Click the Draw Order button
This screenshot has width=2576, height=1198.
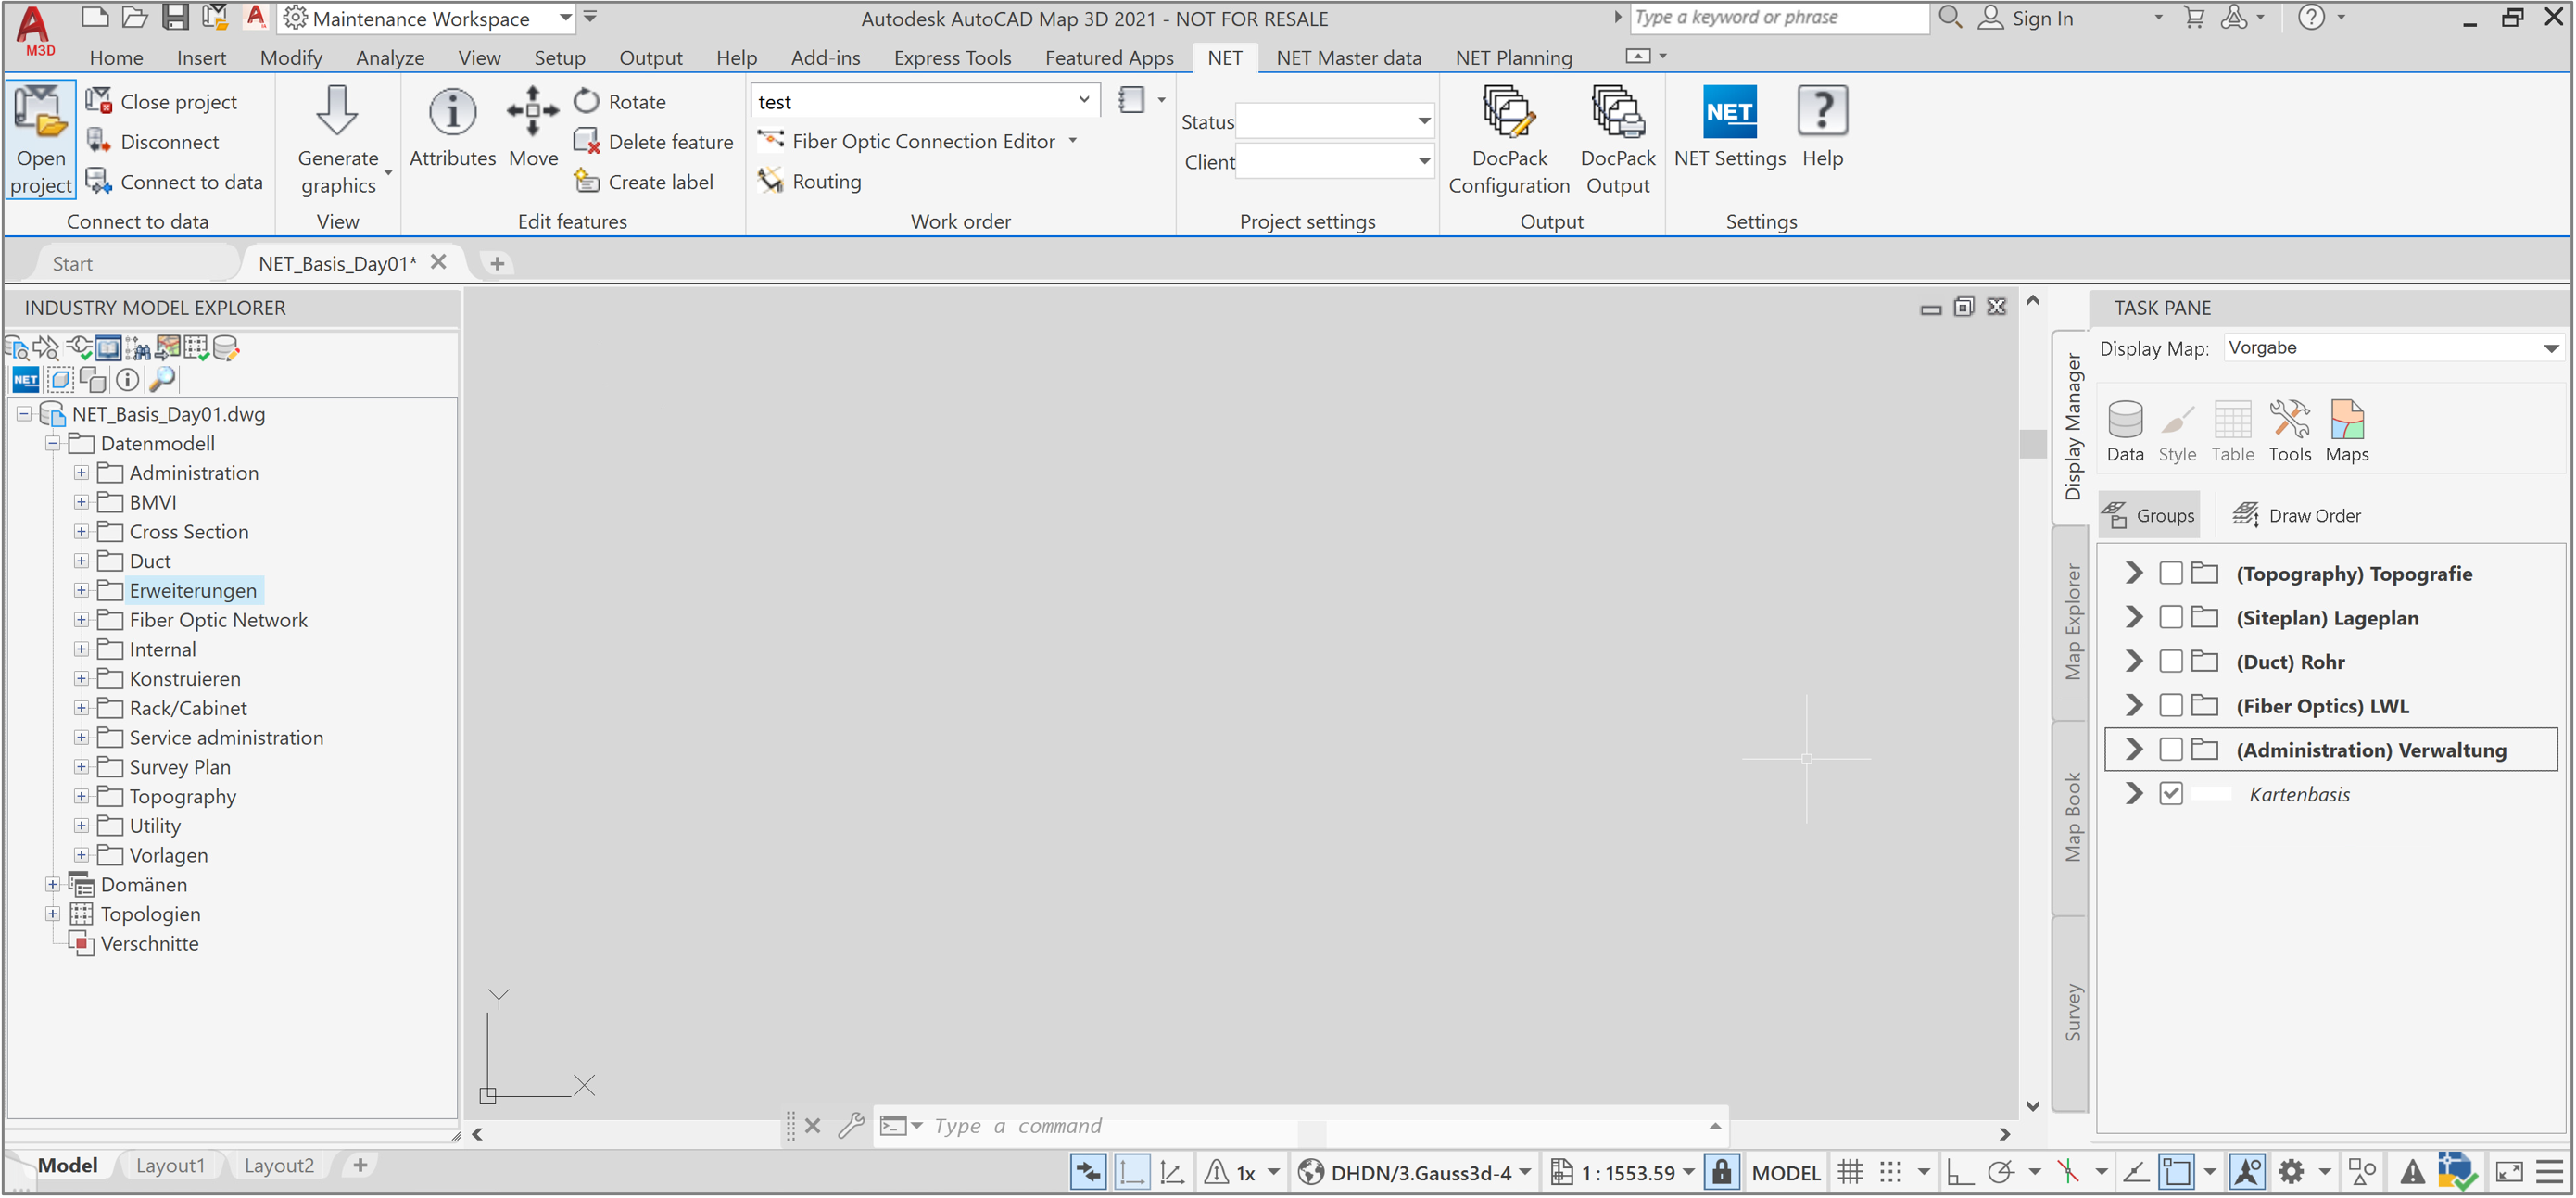(x=2296, y=515)
